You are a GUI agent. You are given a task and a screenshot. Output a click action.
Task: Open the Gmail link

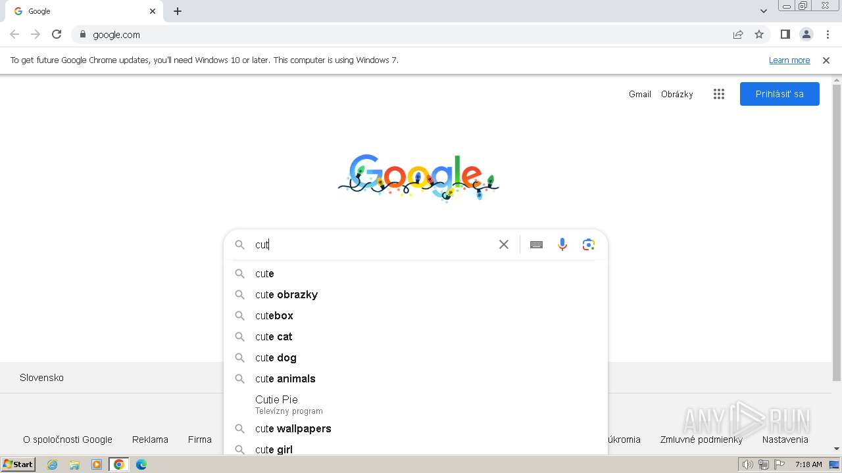click(x=640, y=94)
